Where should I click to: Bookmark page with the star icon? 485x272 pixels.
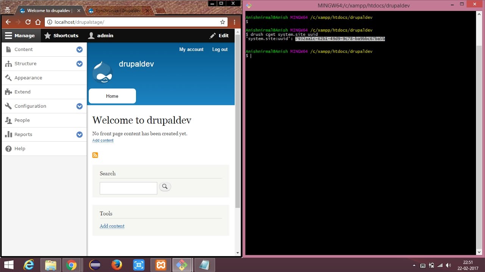tap(223, 22)
